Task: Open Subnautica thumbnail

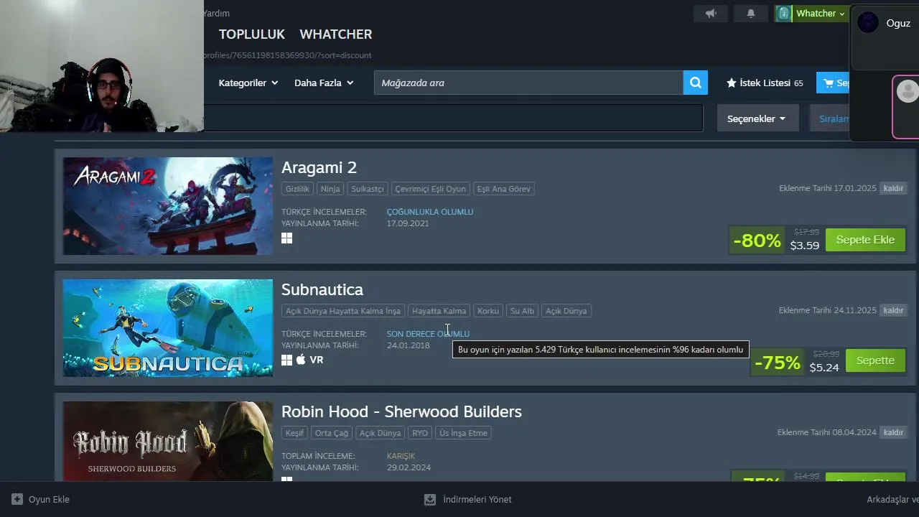Action: coord(167,328)
